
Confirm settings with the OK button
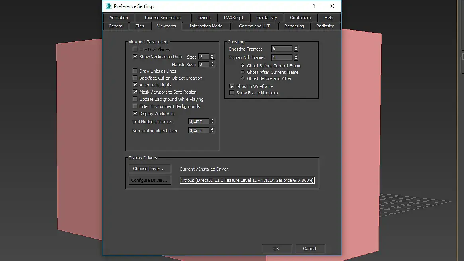click(277, 249)
